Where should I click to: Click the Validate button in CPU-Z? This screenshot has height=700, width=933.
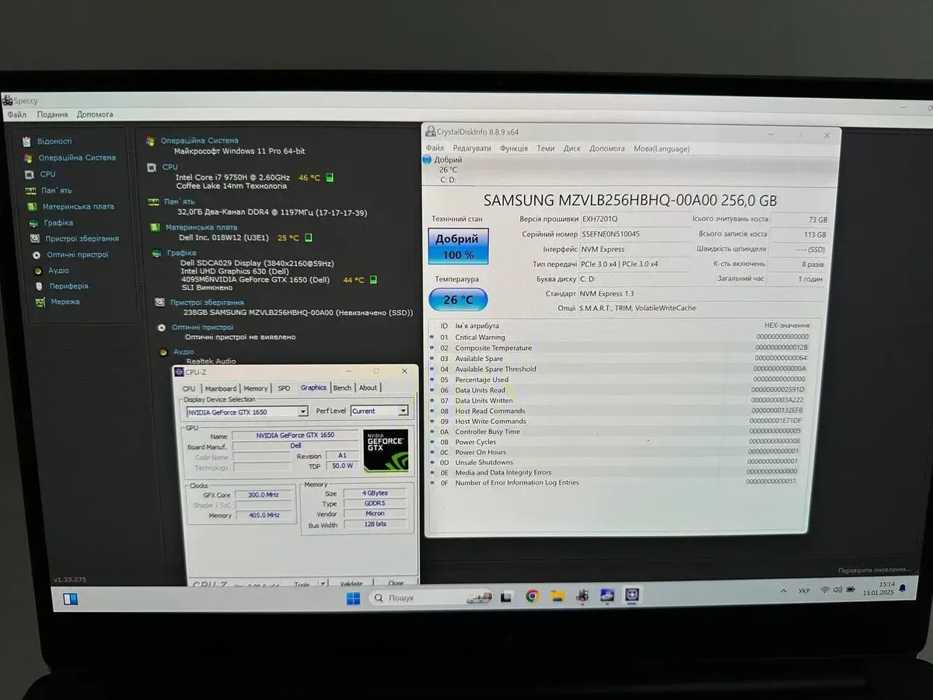click(x=351, y=583)
